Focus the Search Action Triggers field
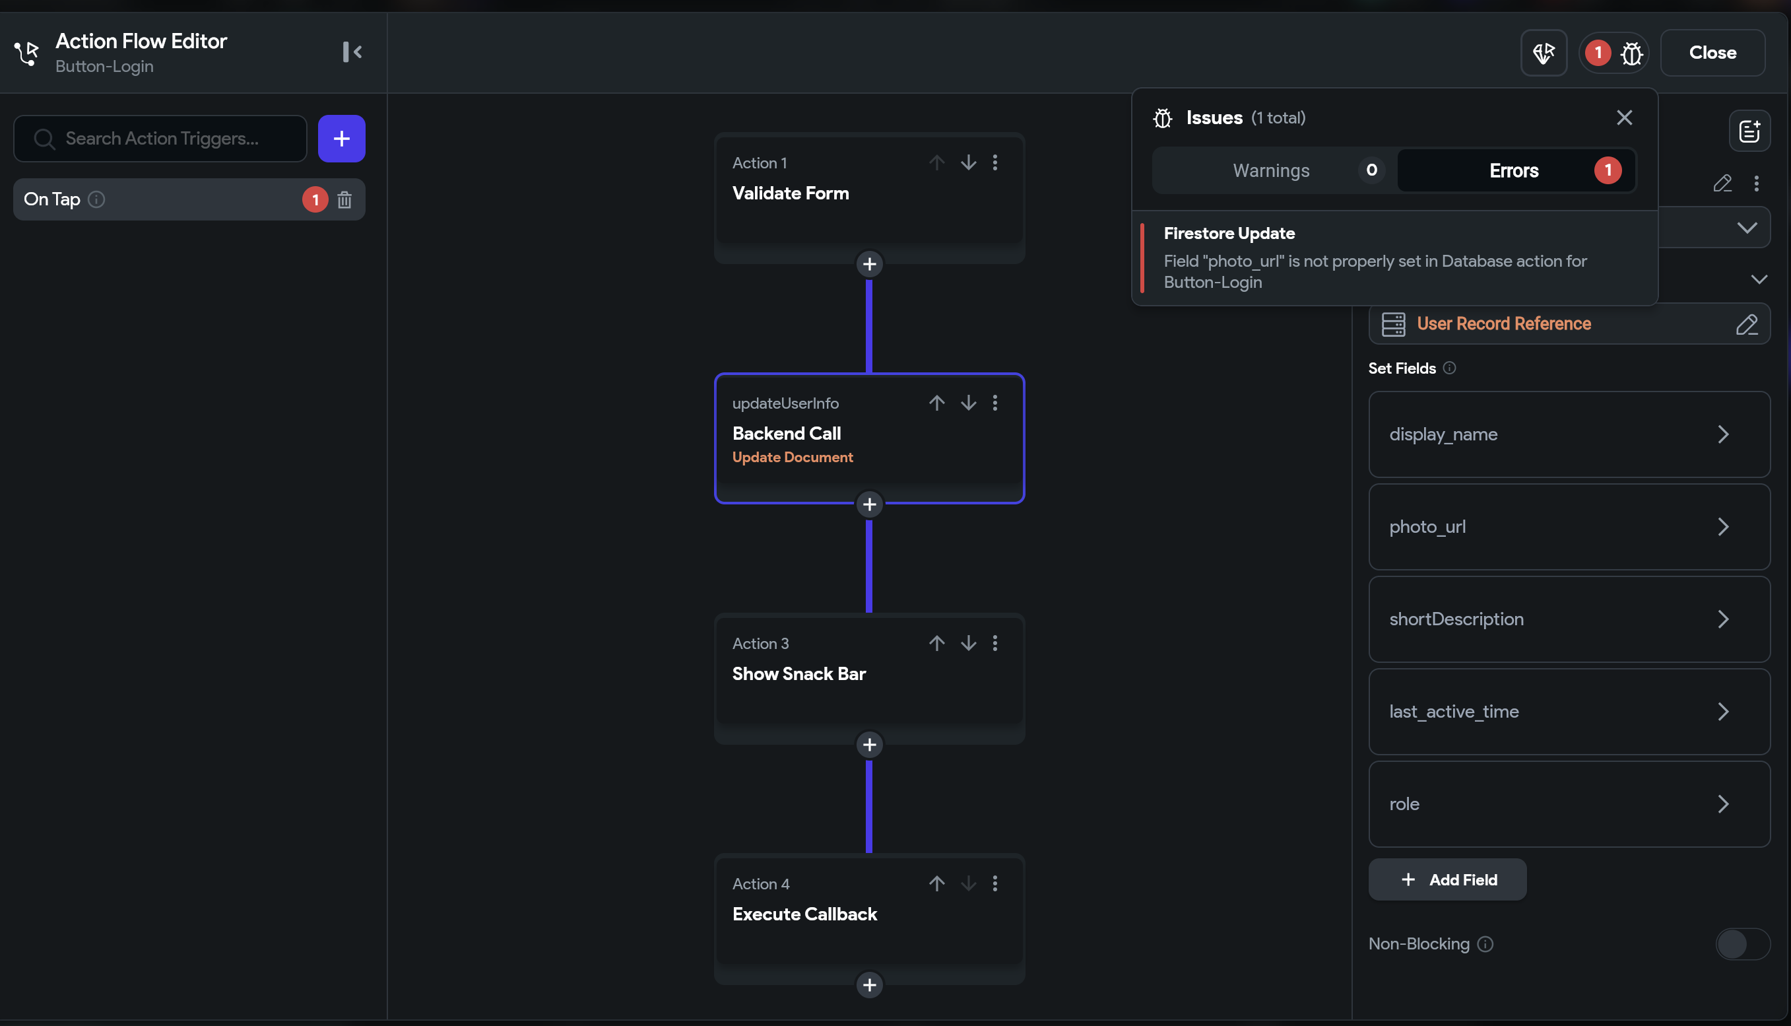The width and height of the screenshot is (1791, 1026). [160, 139]
